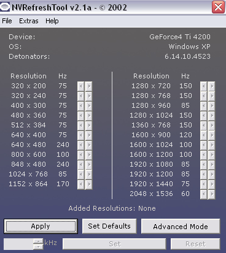Screen dimensions: 226x253
Task: Decrease Hz for 1600 x 900
Action: [204, 135]
